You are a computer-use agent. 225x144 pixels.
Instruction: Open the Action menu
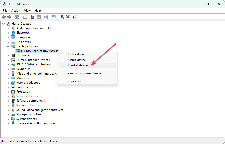tap(16, 11)
